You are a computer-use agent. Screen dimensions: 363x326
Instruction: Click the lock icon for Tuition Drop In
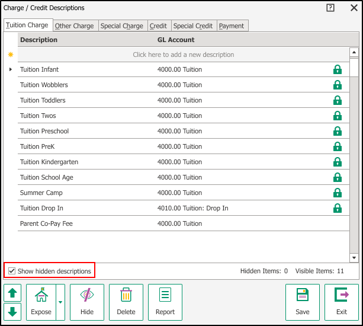pyautogui.click(x=338, y=208)
